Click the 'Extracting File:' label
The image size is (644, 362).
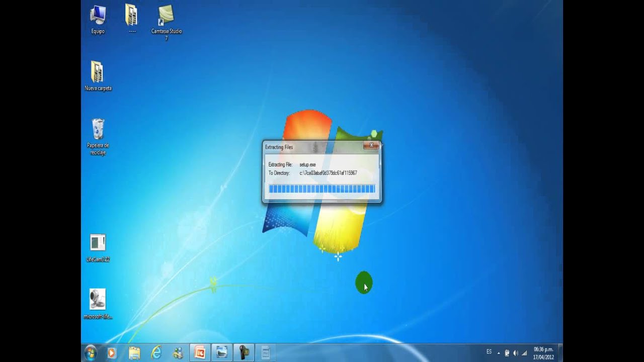coord(280,164)
